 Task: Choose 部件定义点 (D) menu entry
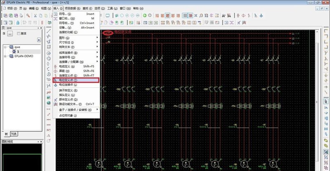[76, 99]
